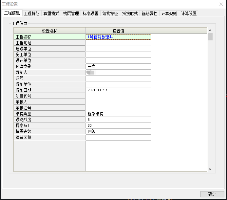Click the 确定 button
227x200 pixels.
pyautogui.click(x=212, y=194)
